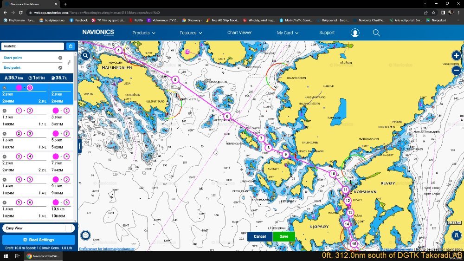
Task: Open the Products dropdown menu
Action: pyautogui.click(x=144, y=33)
